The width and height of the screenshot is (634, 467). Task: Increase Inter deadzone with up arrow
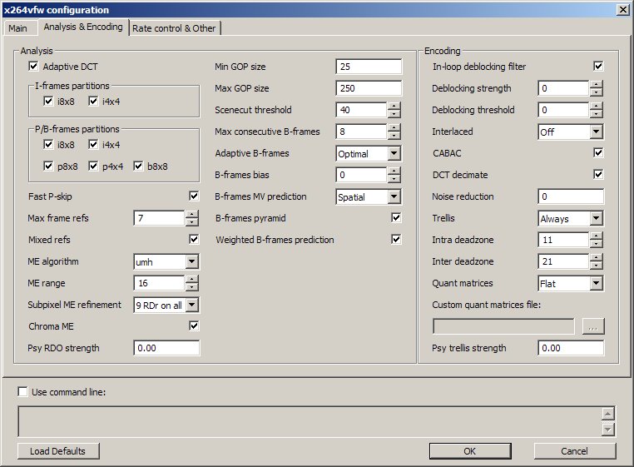pos(597,258)
